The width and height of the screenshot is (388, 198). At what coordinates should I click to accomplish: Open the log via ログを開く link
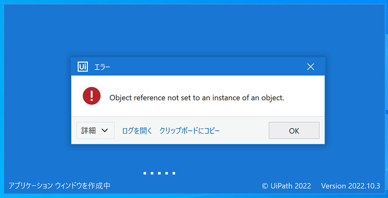click(x=137, y=131)
